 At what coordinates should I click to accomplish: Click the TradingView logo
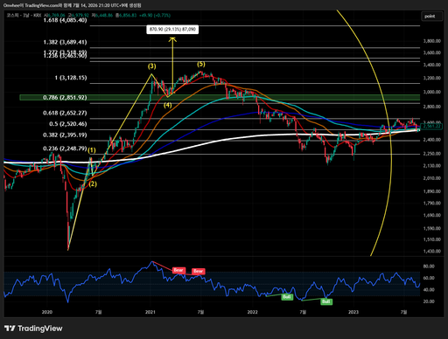[x=33, y=329]
